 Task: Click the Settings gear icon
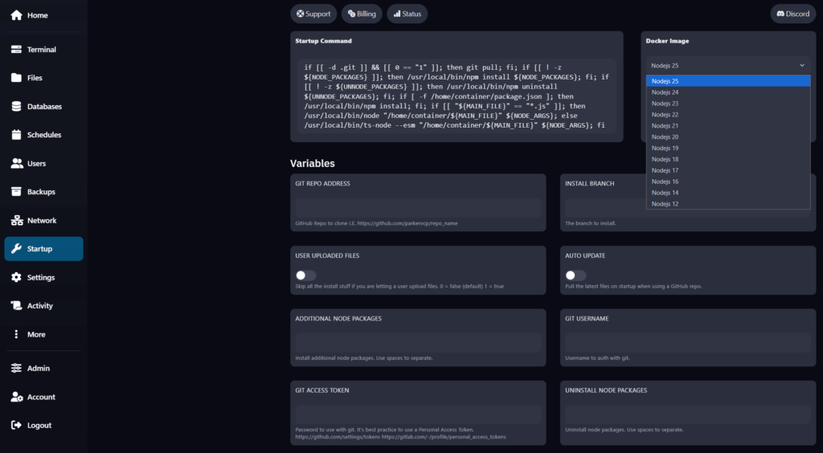click(x=17, y=277)
